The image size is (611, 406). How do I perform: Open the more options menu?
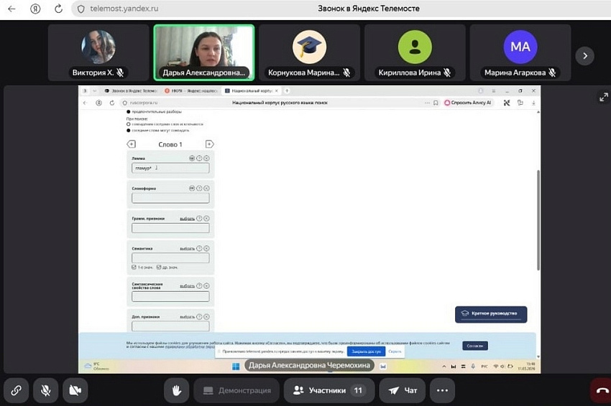[442, 390]
